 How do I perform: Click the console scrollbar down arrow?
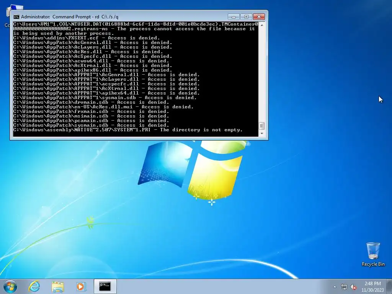click(261, 134)
